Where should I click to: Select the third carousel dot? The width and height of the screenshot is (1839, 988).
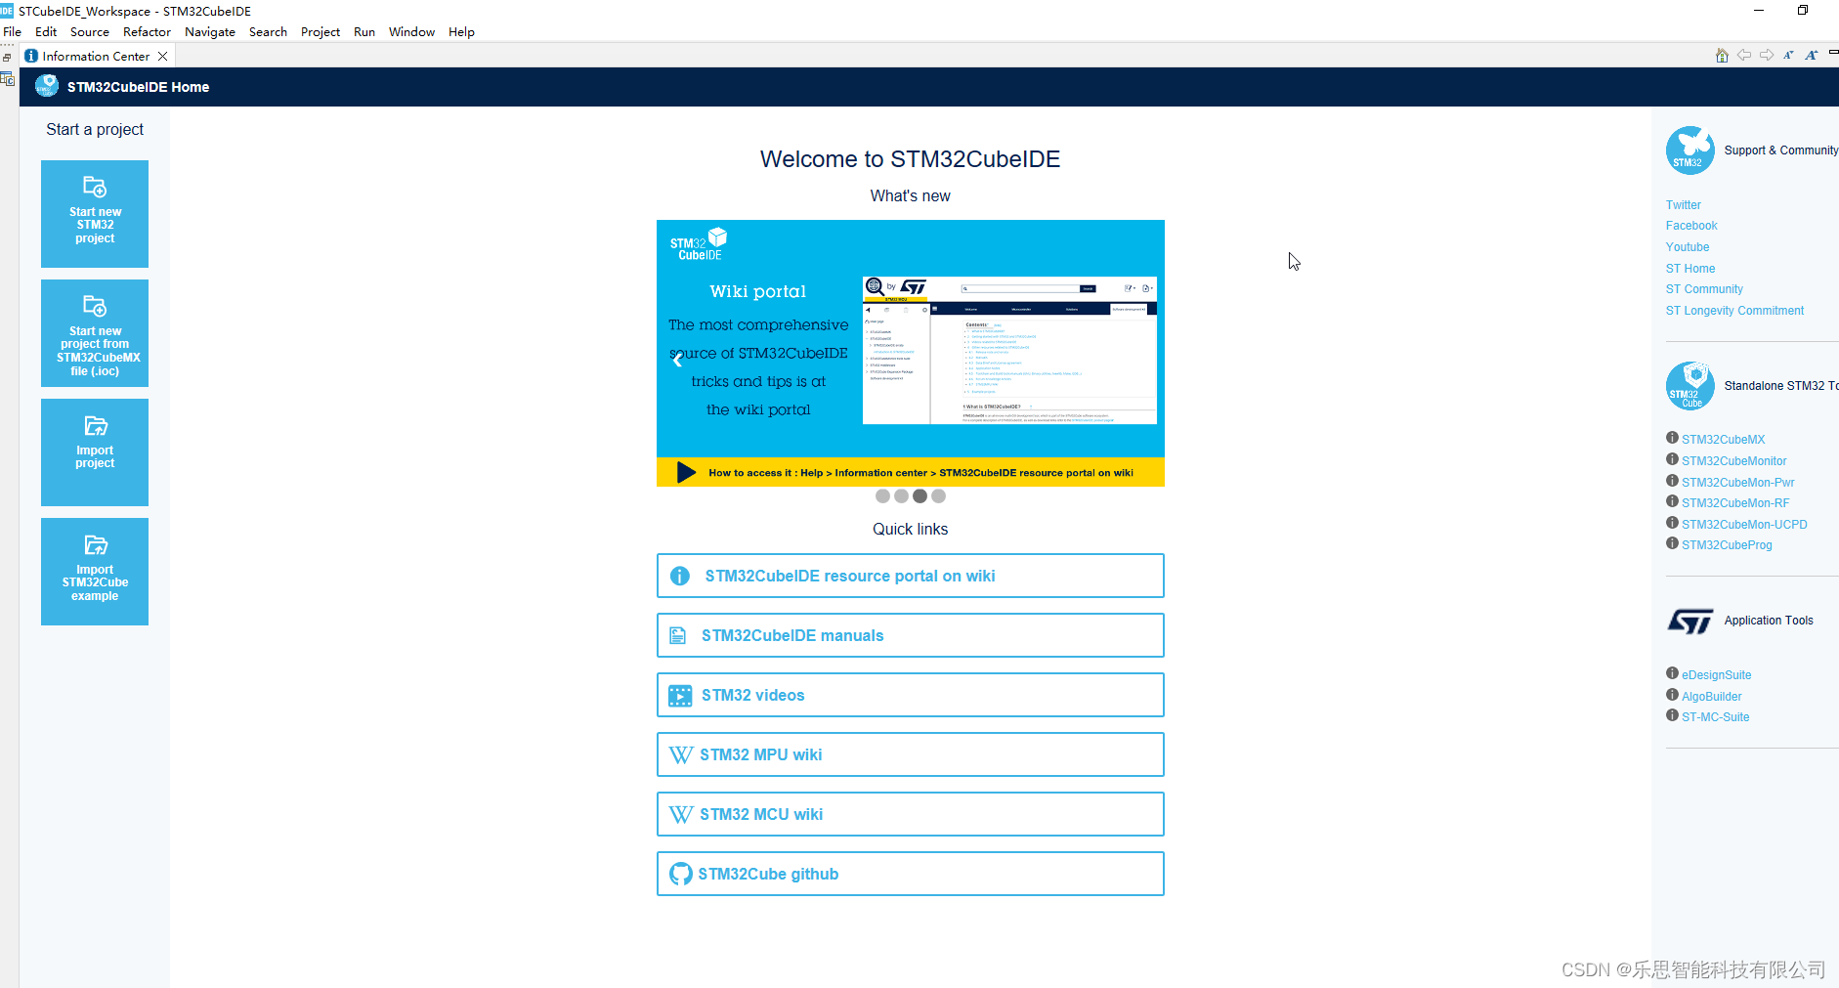pos(919,496)
